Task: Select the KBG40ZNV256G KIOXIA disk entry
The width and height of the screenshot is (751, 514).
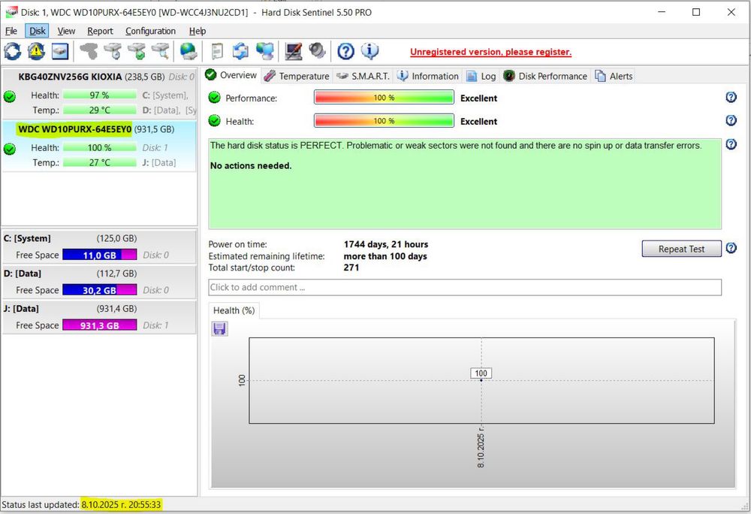Action: (98, 93)
